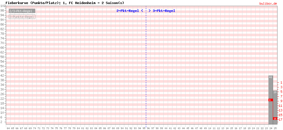Click season label 89 on the bottom axis
Screen dimensions: 283x130
click(118, 128)
